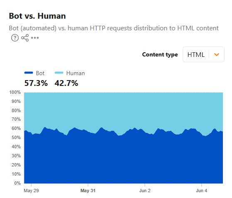
Task: Click the May 29 axis marker
Action: click(x=31, y=191)
